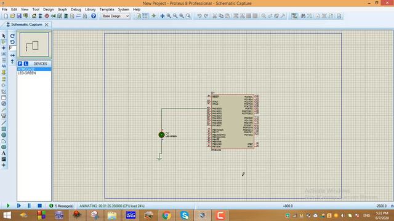The image size is (394, 221).
Task: Click the Redo toolbar icon
Action: (x=206, y=16)
